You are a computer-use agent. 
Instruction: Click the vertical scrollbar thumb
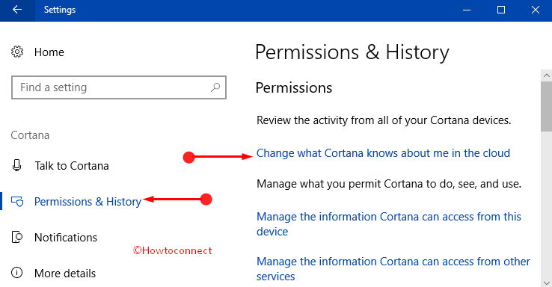tap(546, 106)
